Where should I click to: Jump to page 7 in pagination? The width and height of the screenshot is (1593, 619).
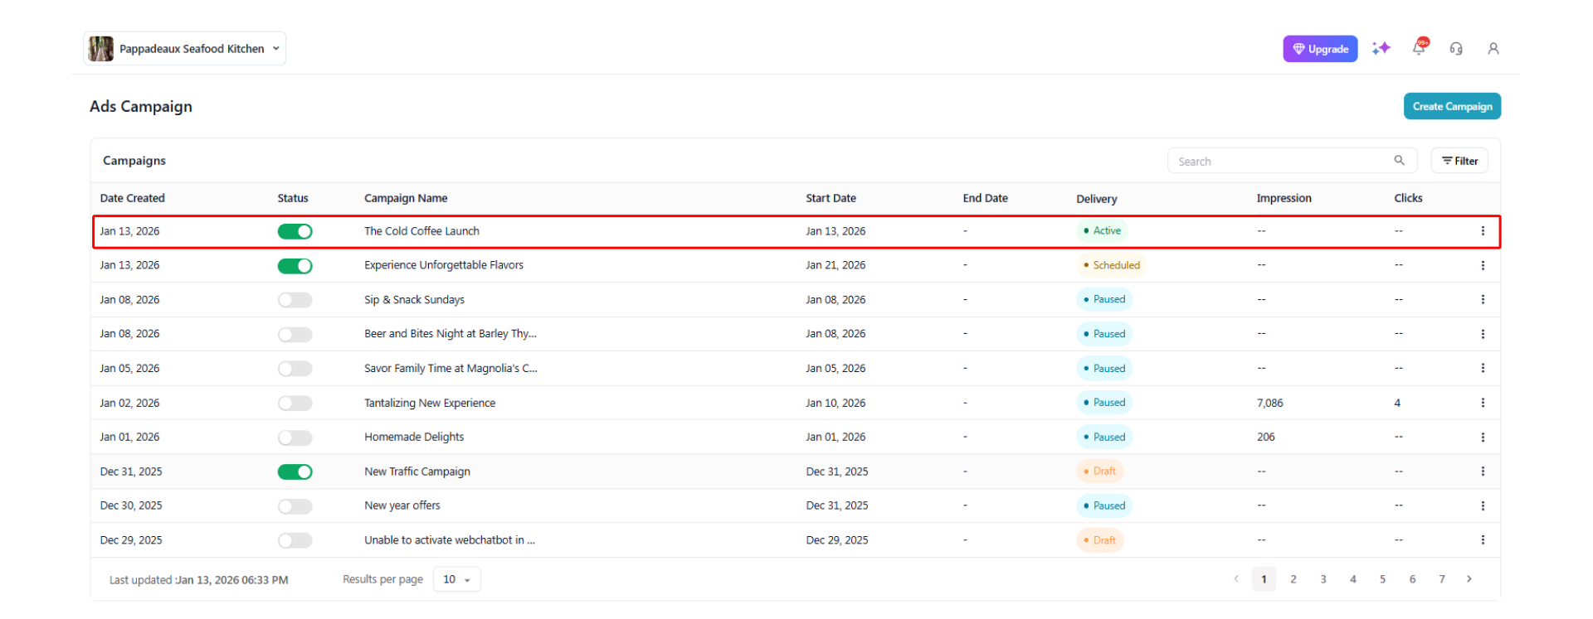coord(1442,579)
